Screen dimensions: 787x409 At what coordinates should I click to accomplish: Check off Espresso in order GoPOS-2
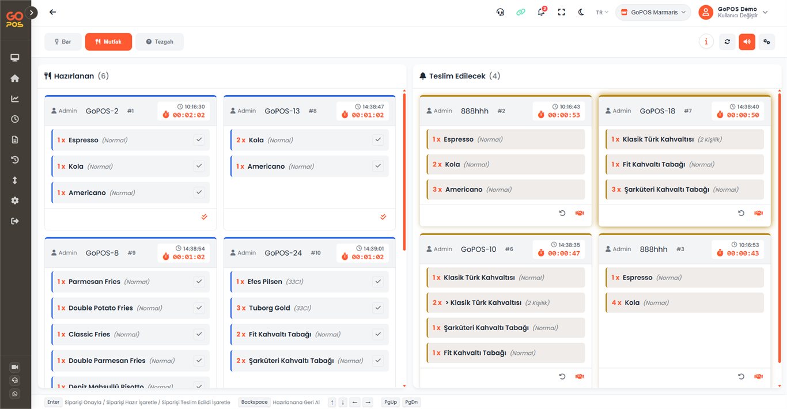[x=199, y=140]
